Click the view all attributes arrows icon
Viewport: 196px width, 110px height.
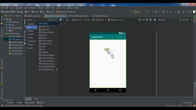click(x=184, y=20)
